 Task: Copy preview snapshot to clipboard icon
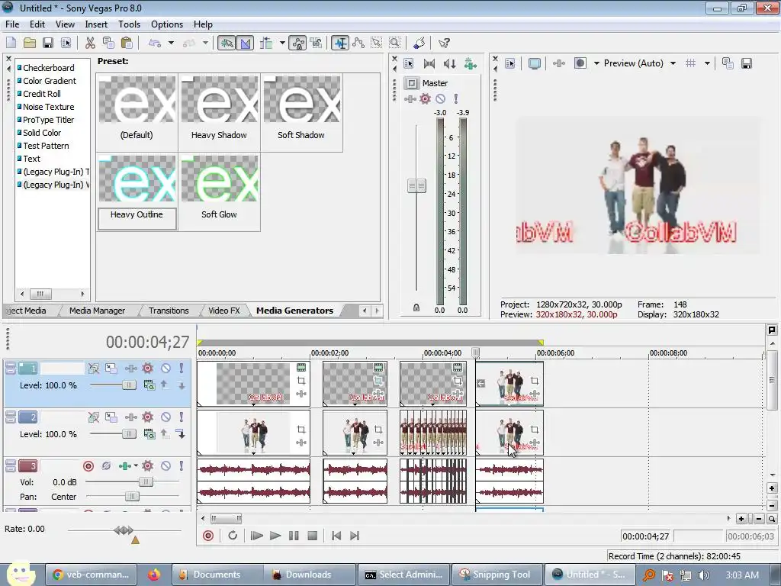728,63
